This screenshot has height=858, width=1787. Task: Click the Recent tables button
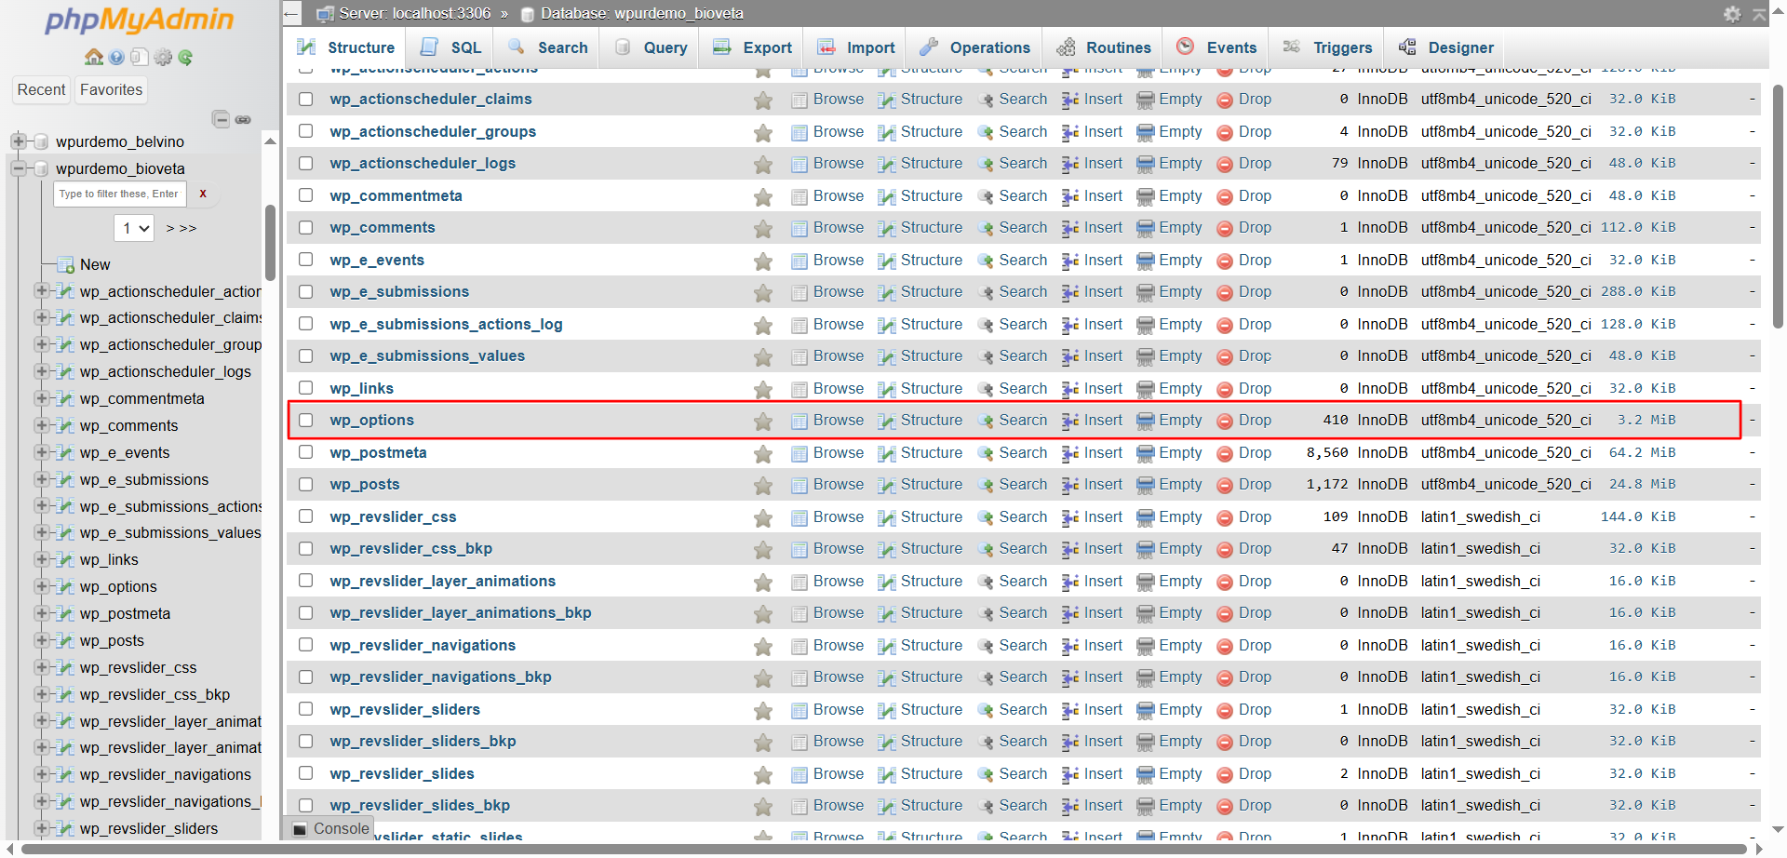pyautogui.click(x=42, y=89)
